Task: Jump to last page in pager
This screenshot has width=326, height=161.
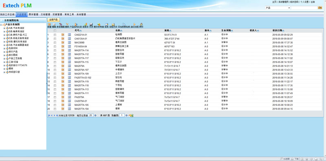Action: pos(57,116)
